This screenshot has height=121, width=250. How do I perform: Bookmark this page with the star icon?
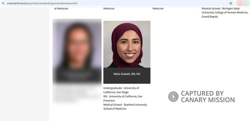pos(231,3)
